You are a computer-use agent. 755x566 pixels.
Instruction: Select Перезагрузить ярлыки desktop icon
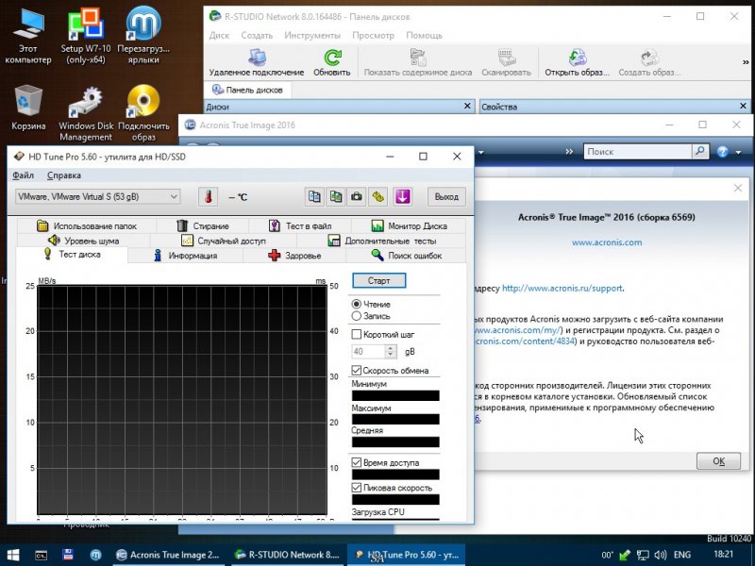point(143,38)
